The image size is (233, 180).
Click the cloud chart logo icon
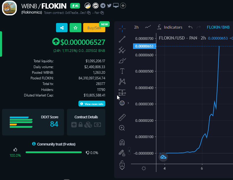(163, 157)
